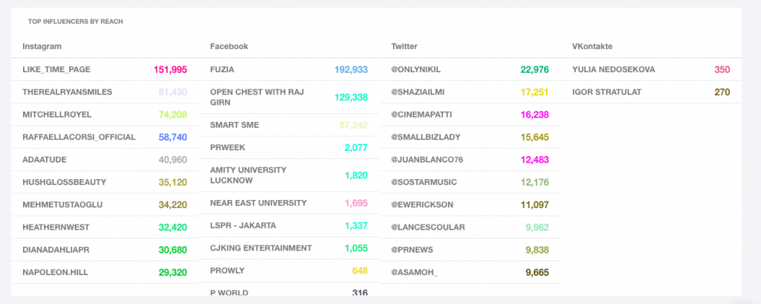Image resolution: width=761 pixels, height=304 pixels.
Task: Click the LIKE_TIME_PAGE Instagram influencer
Action: pos(56,70)
